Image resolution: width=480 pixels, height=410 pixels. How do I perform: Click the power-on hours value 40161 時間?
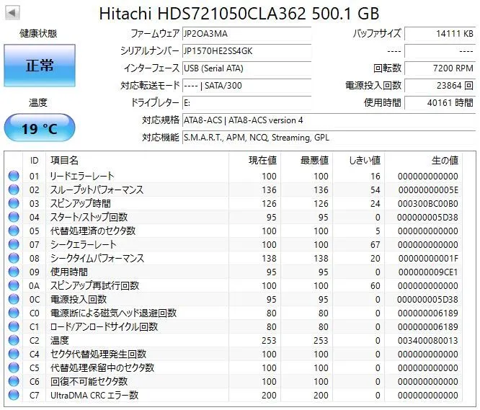(x=440, y=103)
